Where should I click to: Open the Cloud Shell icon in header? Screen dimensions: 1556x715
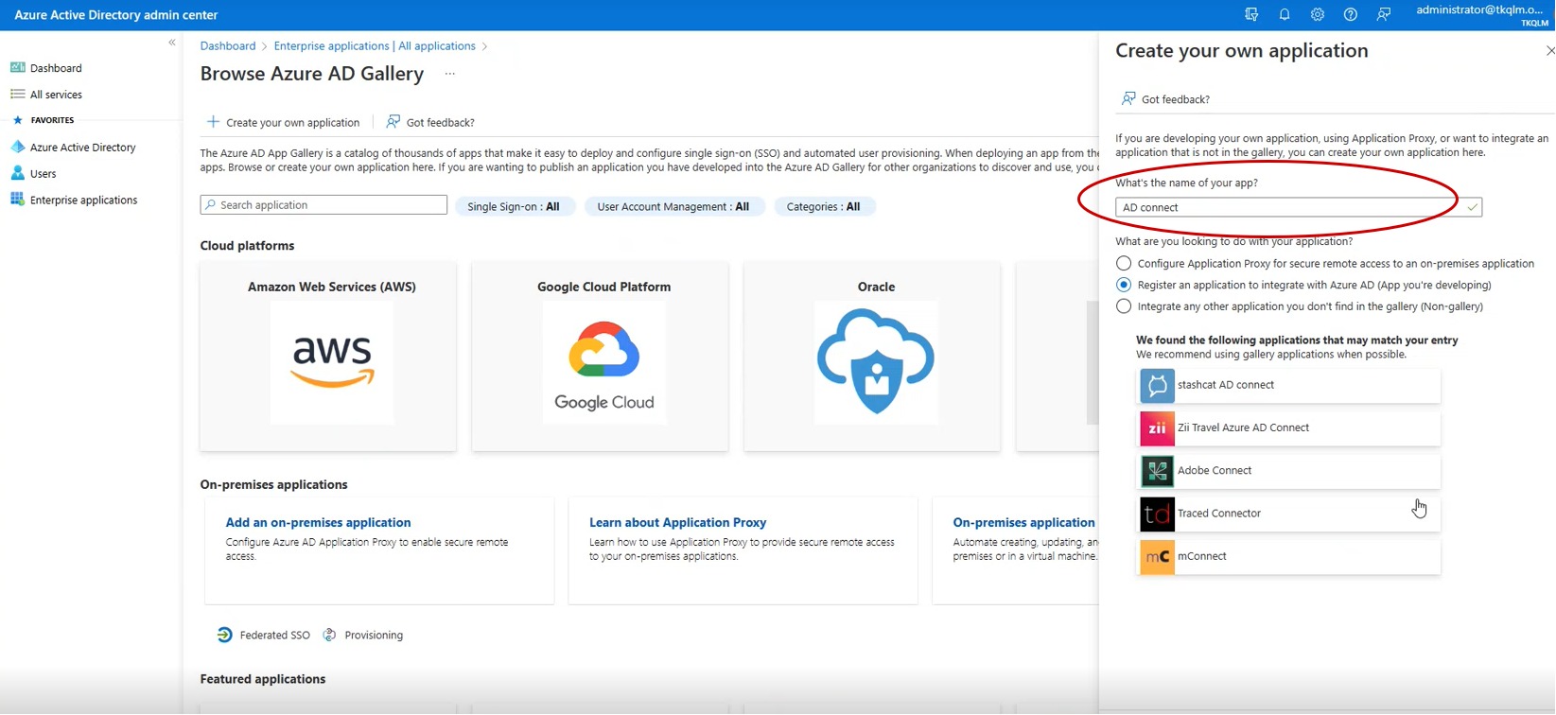coord(1251,14)
